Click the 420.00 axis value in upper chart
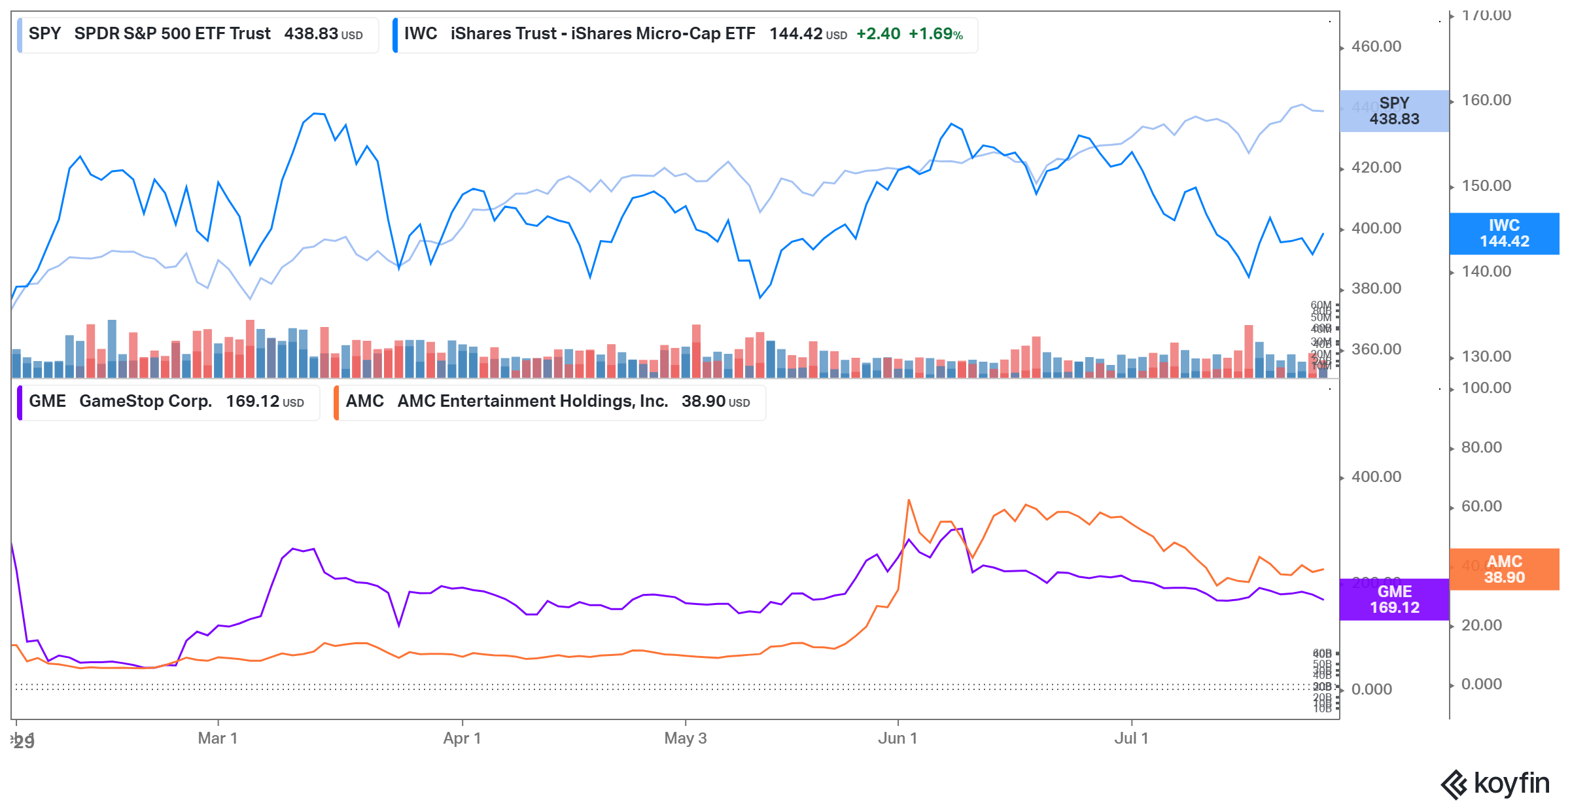Image resolution: width=1570 pixels, height=811 pixels. coord(1376,167)
